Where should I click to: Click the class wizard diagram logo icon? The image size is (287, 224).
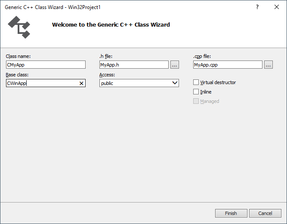coord(19,27)
